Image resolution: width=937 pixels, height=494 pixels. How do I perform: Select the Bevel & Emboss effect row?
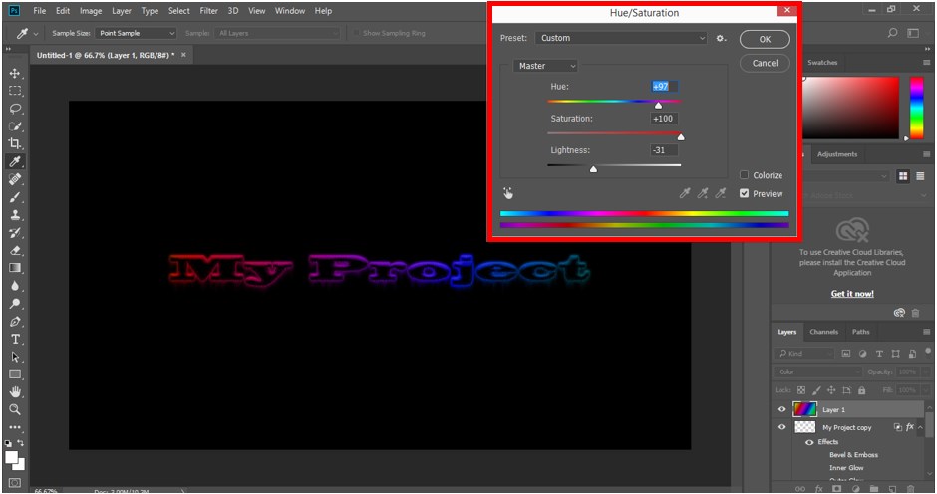point(853,454)
